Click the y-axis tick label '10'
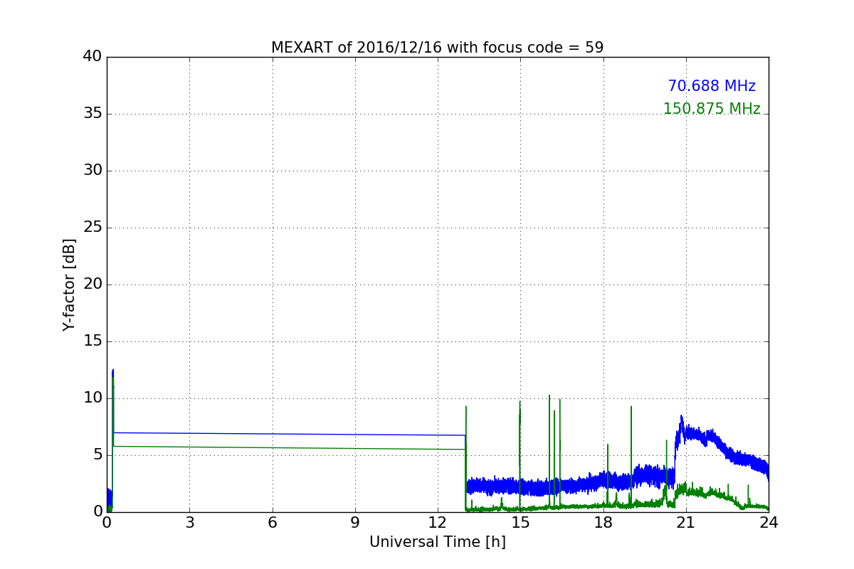854x569 pixels. (x=93, y=398)
